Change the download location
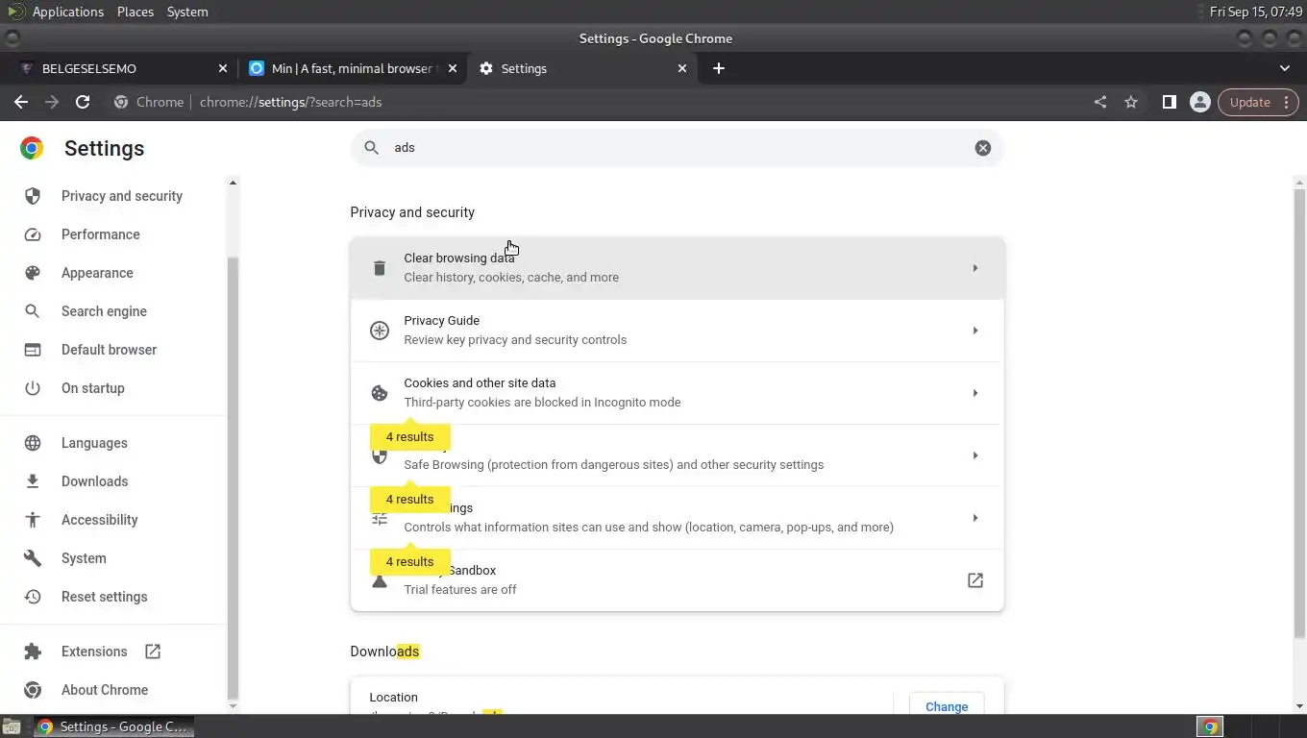Viewport: 1307px width, 738px height. pyautogui.click(x=946, y=706)
